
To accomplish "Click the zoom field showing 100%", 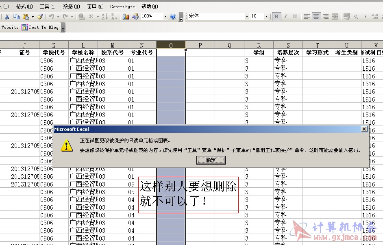I will tap(152, 16).
